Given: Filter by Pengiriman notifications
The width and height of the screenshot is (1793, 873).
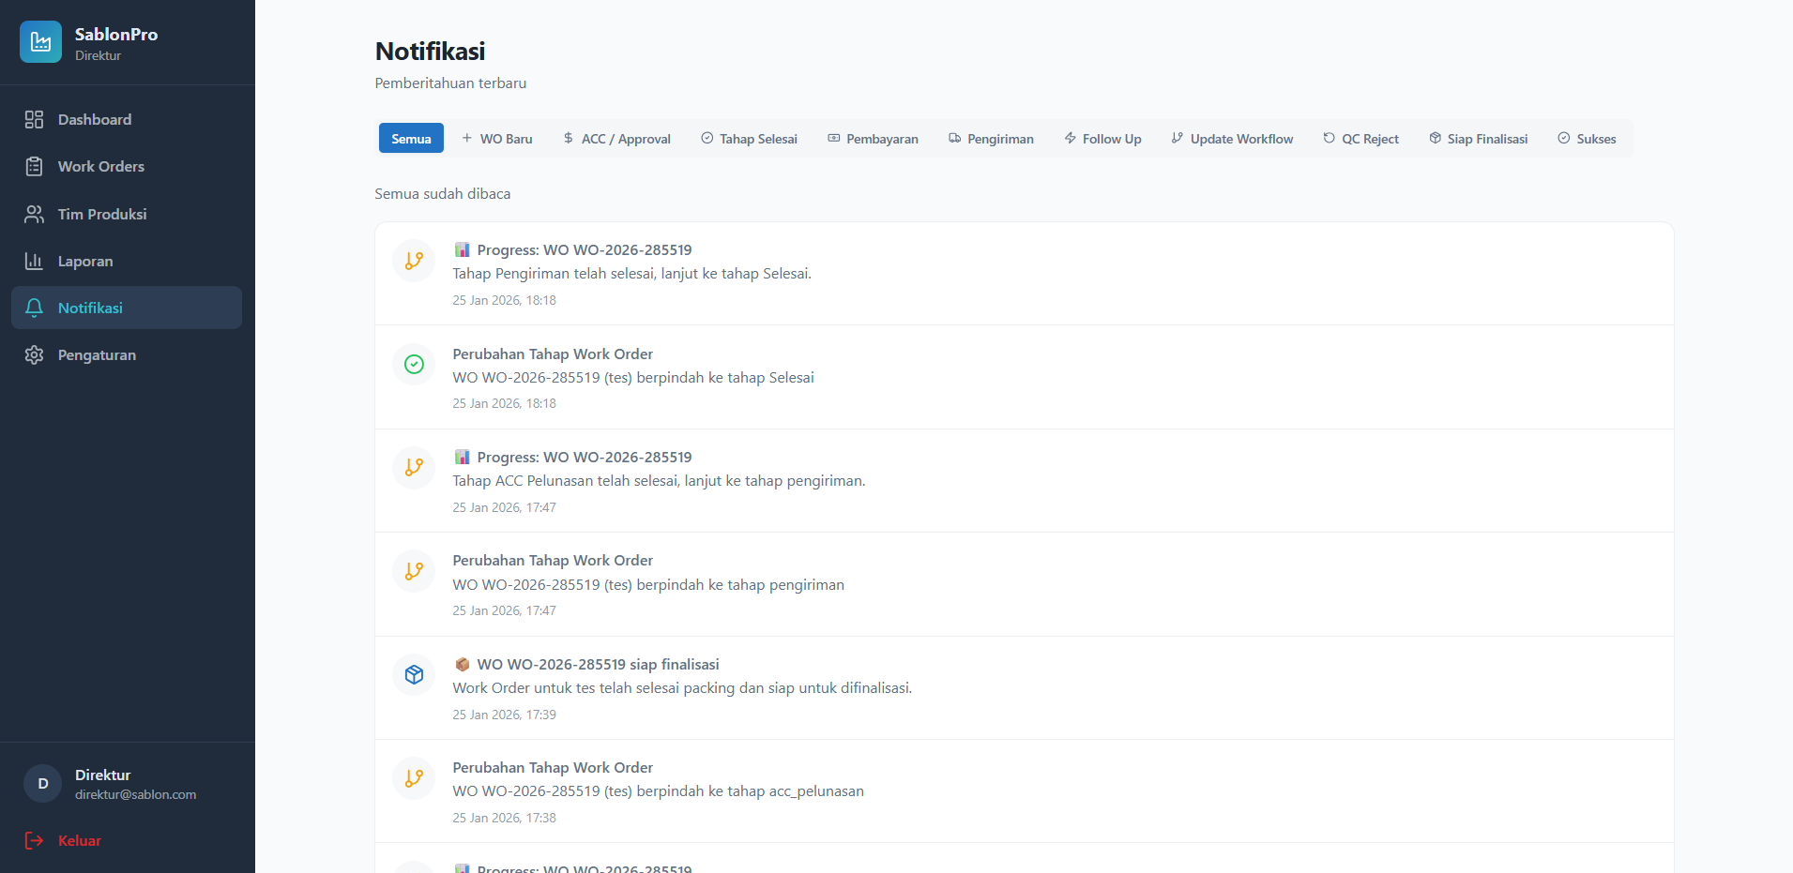Looking at the screenshot, I should [x=992, y=138].
